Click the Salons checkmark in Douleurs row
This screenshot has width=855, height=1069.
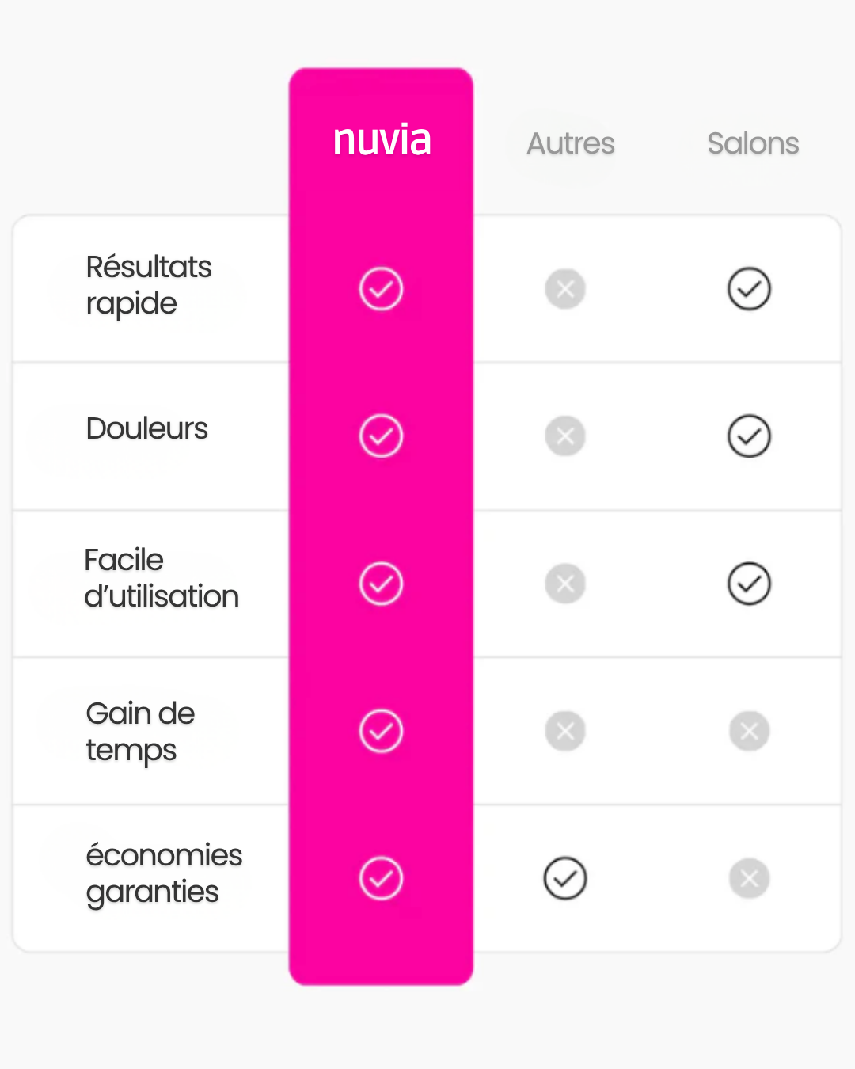point(749,436)
